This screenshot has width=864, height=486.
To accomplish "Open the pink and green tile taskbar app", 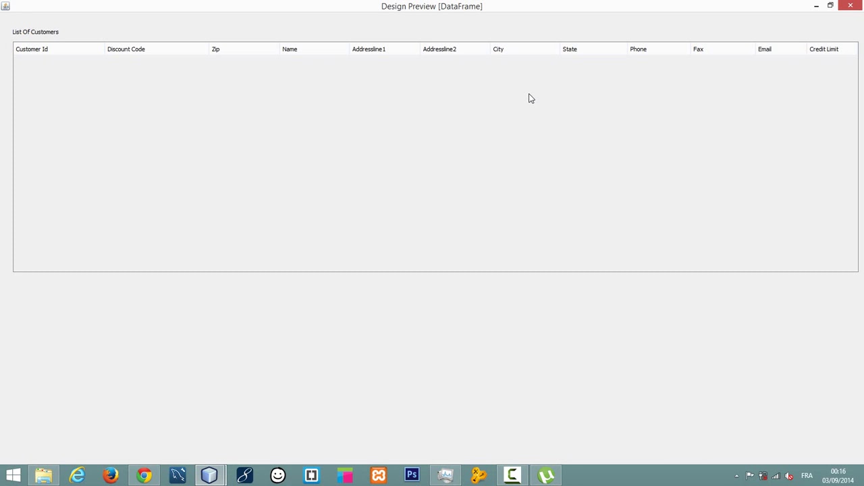I will (x=345, y=476).
